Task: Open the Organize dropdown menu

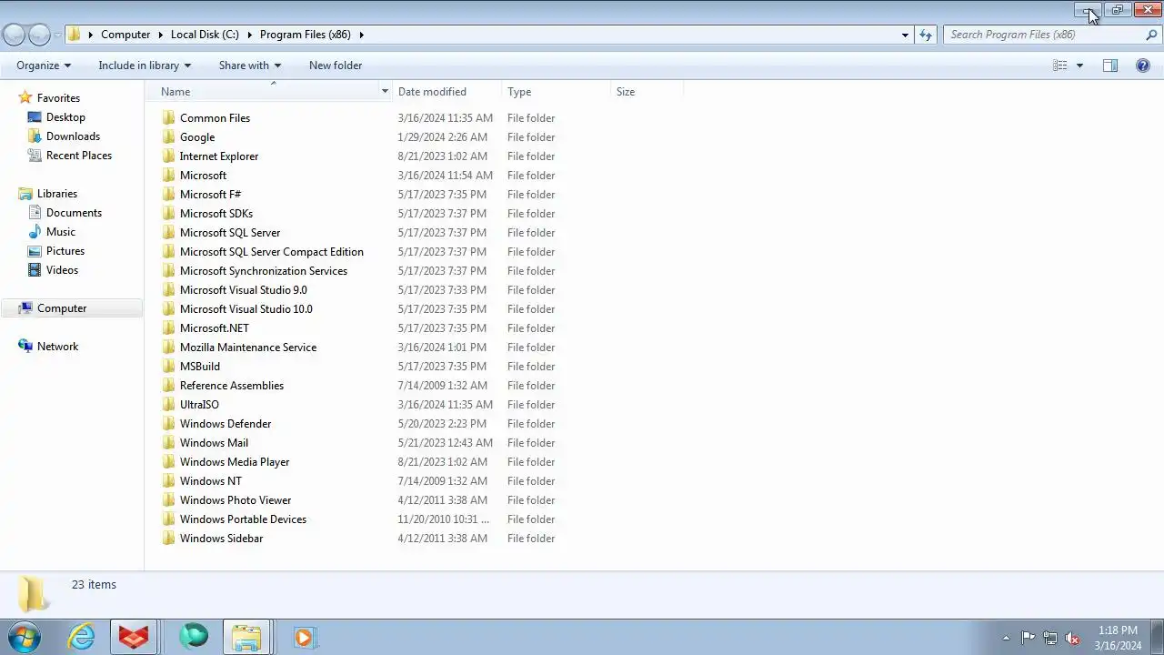Action: (x=44, y=65)
